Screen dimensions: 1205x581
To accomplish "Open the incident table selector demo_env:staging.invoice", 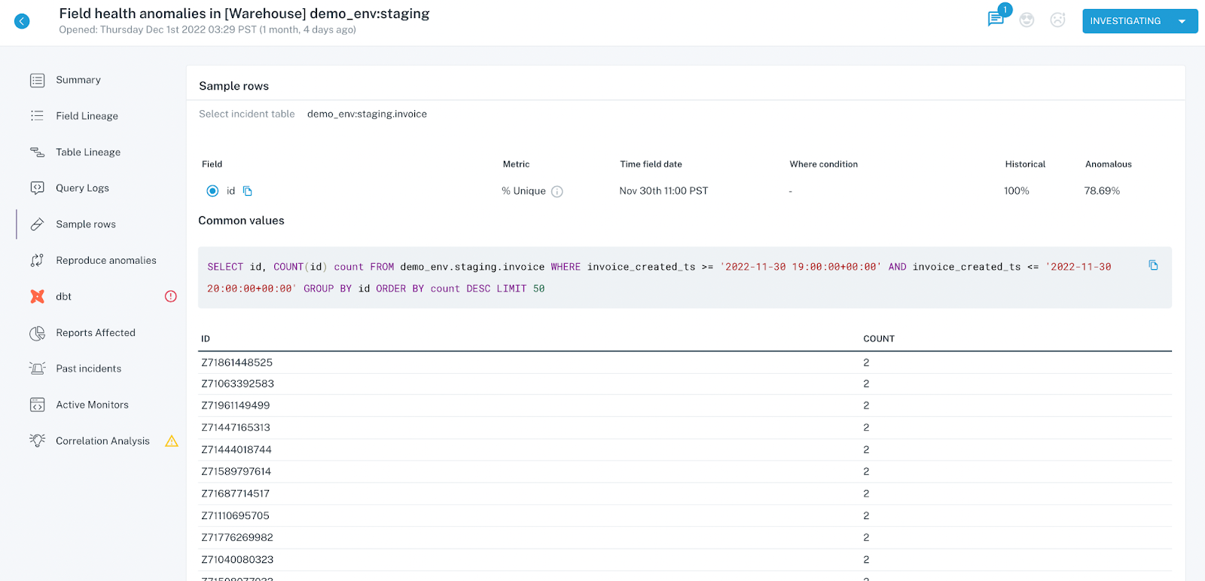I will click(367, 115).
